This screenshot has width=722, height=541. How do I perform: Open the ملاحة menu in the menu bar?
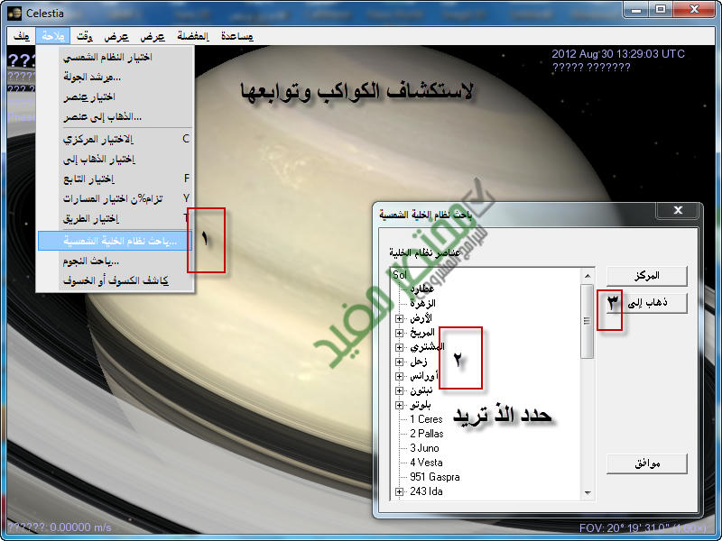point(53,36)
